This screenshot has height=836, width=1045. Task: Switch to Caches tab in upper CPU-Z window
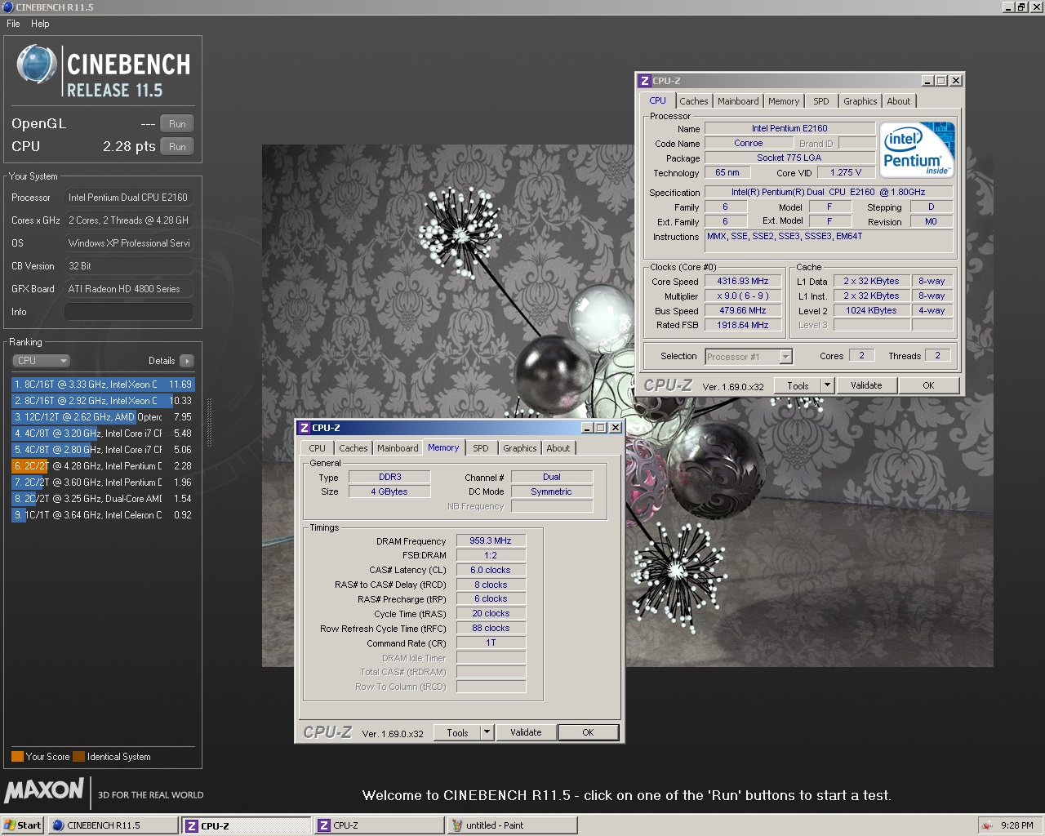[694, 101]
